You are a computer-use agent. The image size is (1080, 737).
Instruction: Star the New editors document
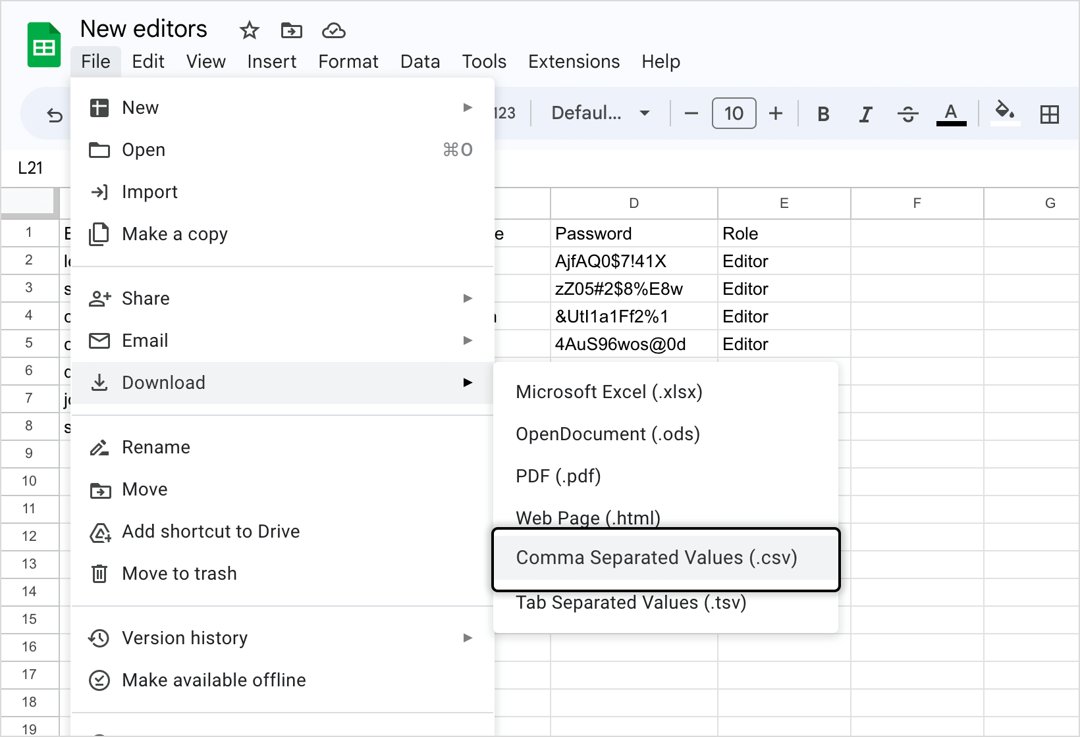click(250, 30)
